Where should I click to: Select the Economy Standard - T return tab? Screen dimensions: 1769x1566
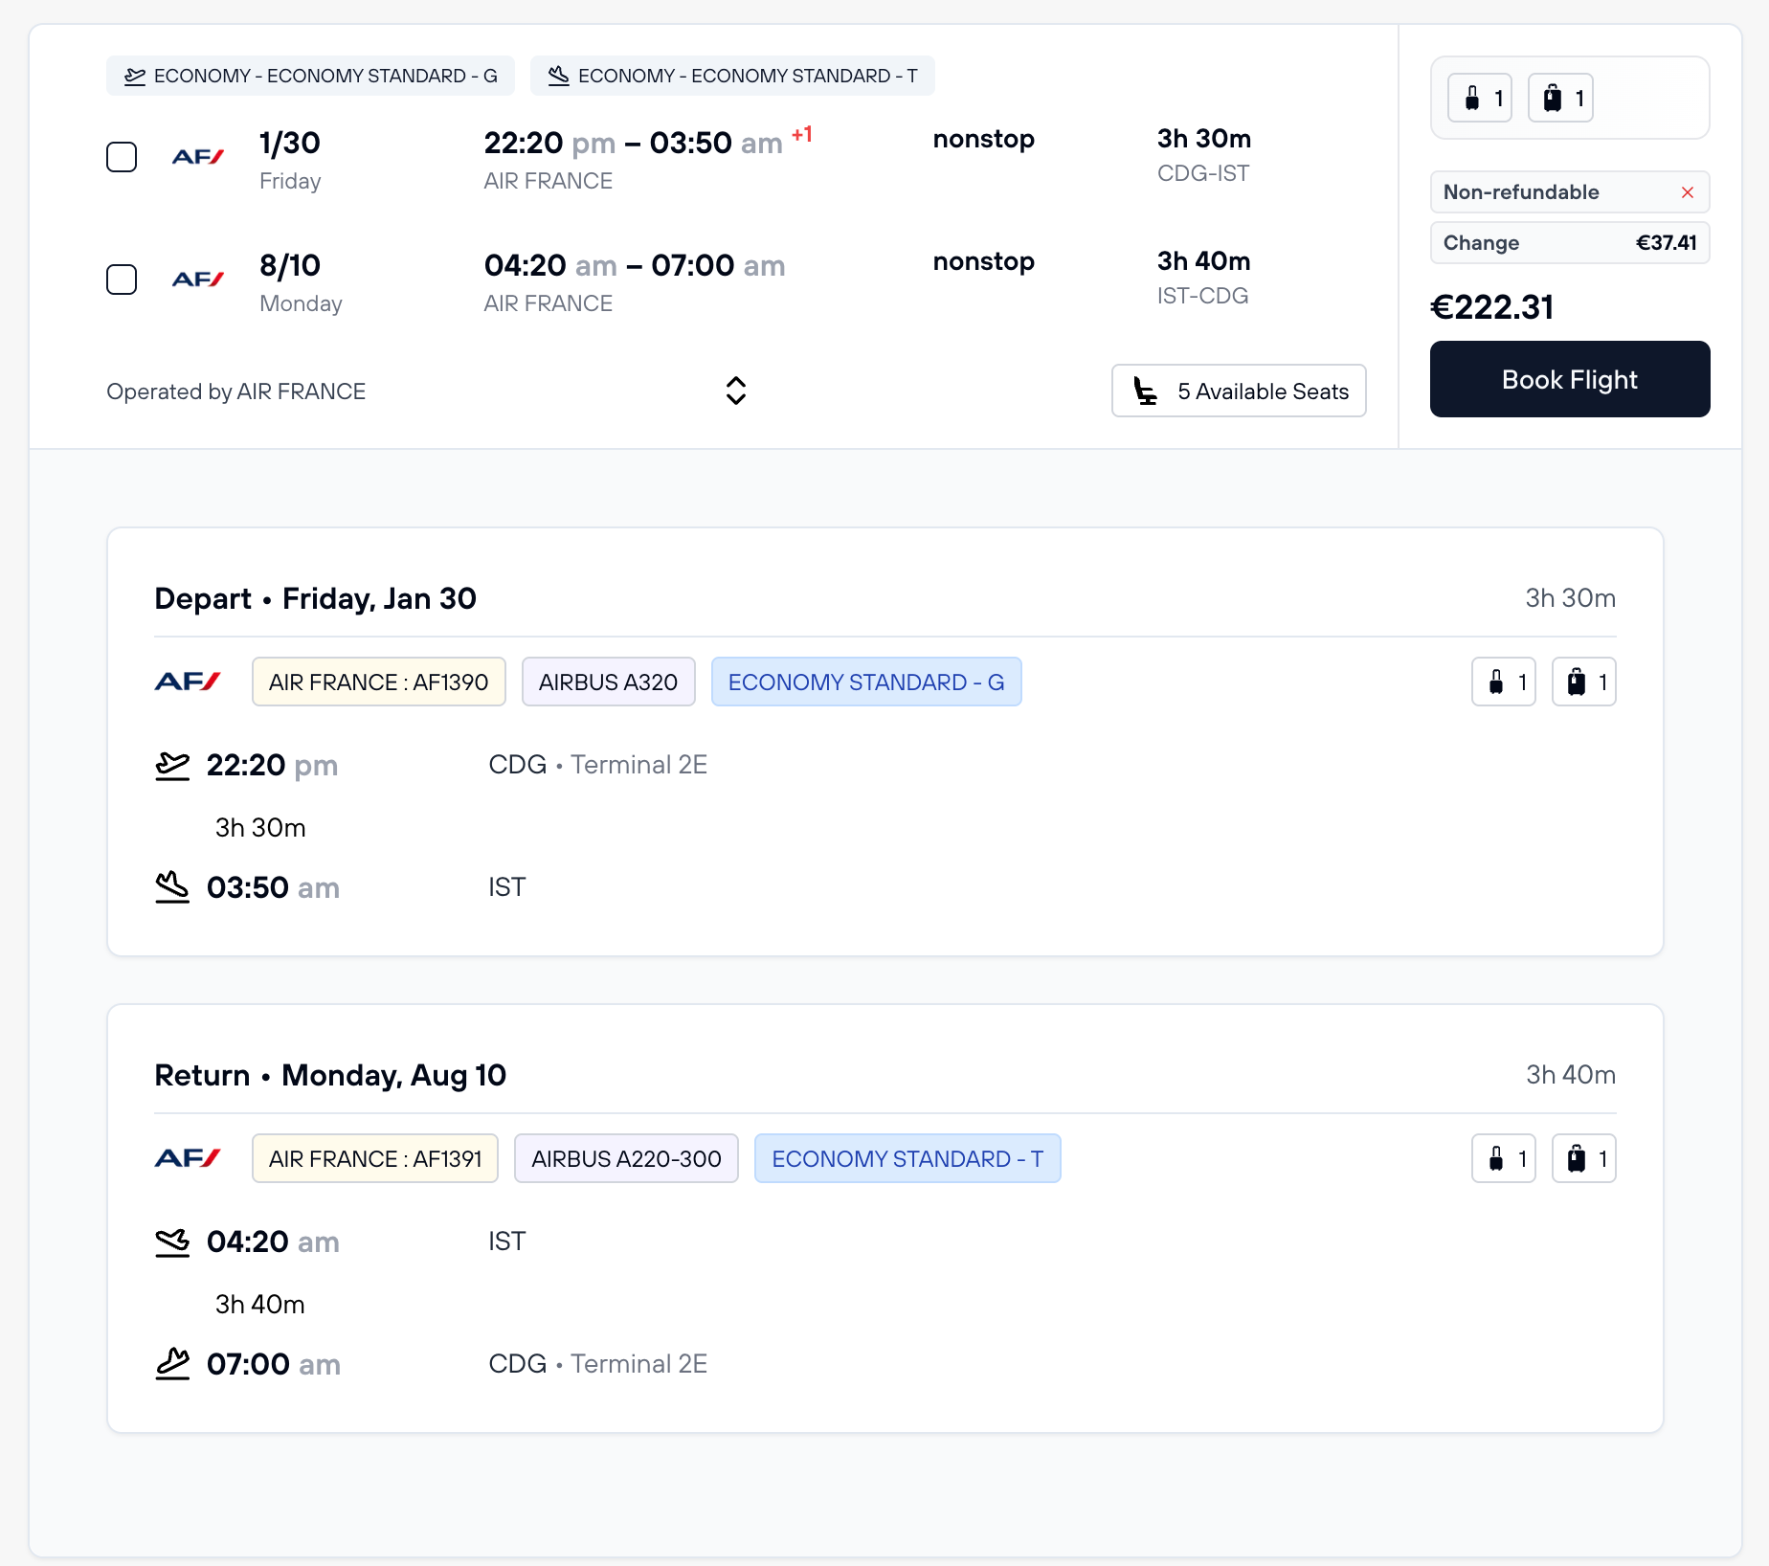(x=732, y=76)
